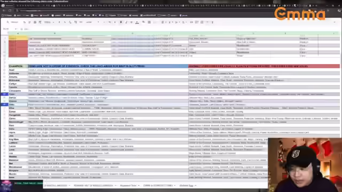Select the Blitzcrank champion cell
Screen dimensions: 342x192
coord(18,81)
